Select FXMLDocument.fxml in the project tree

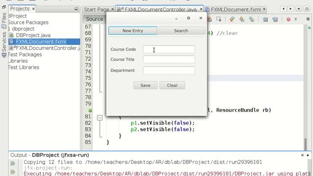coord(41,42)
